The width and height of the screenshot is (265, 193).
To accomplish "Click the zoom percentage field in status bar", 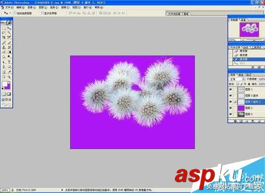I will pos(5,190).
